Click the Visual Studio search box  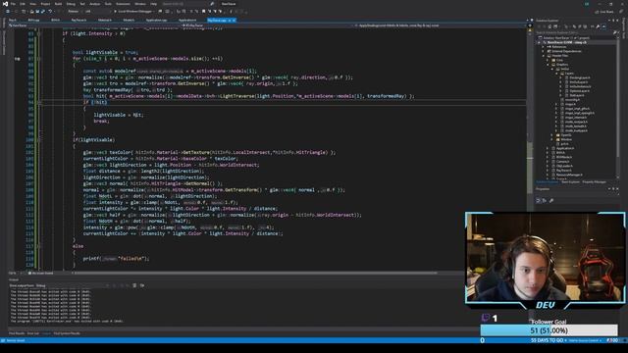[x=188, y=4]
